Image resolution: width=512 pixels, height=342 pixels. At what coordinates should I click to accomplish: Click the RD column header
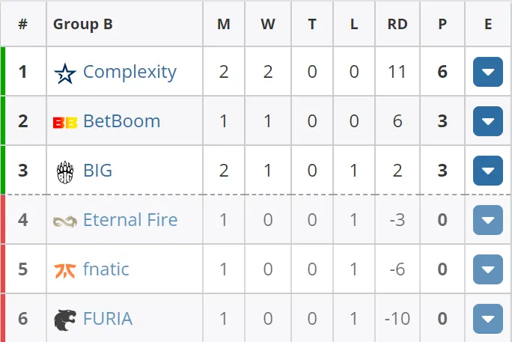pyautogui.click(x=397, y=24)
